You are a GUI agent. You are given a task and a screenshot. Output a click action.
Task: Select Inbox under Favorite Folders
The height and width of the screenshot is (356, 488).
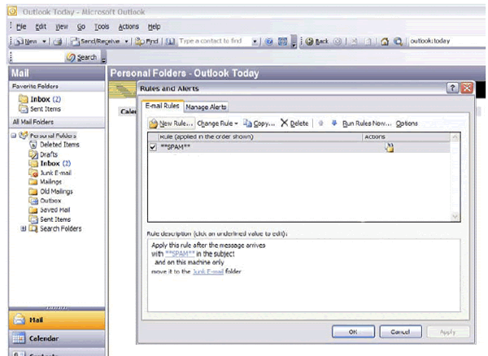[40, 99]
